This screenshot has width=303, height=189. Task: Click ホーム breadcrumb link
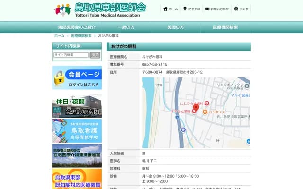[x=59, y=36]
